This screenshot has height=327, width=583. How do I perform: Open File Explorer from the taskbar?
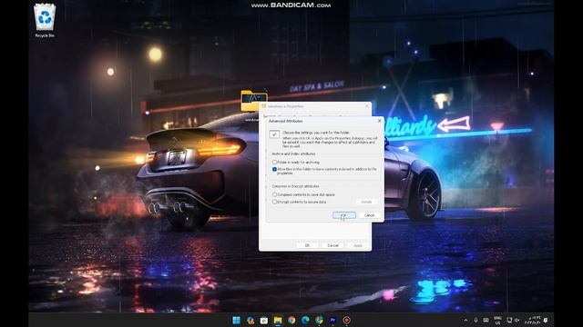tap(278, 320)
